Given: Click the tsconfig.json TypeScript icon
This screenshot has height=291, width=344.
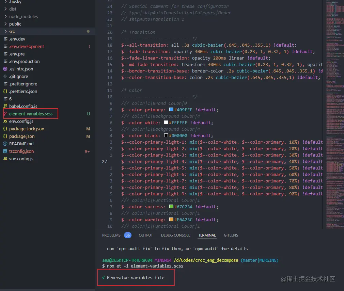Looking at the screenshot, I should pyautogui.click(x=5, y=151).
